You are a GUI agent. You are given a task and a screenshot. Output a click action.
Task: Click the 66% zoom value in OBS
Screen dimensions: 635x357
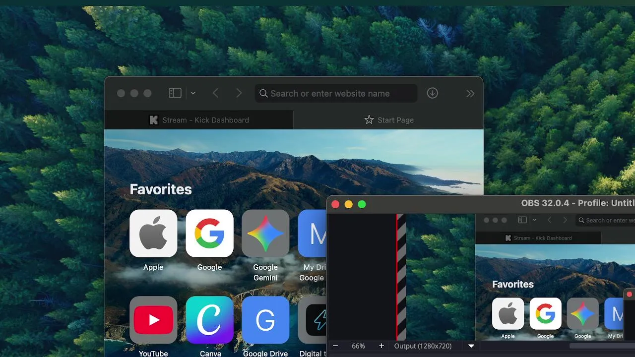tap(358, 346)
